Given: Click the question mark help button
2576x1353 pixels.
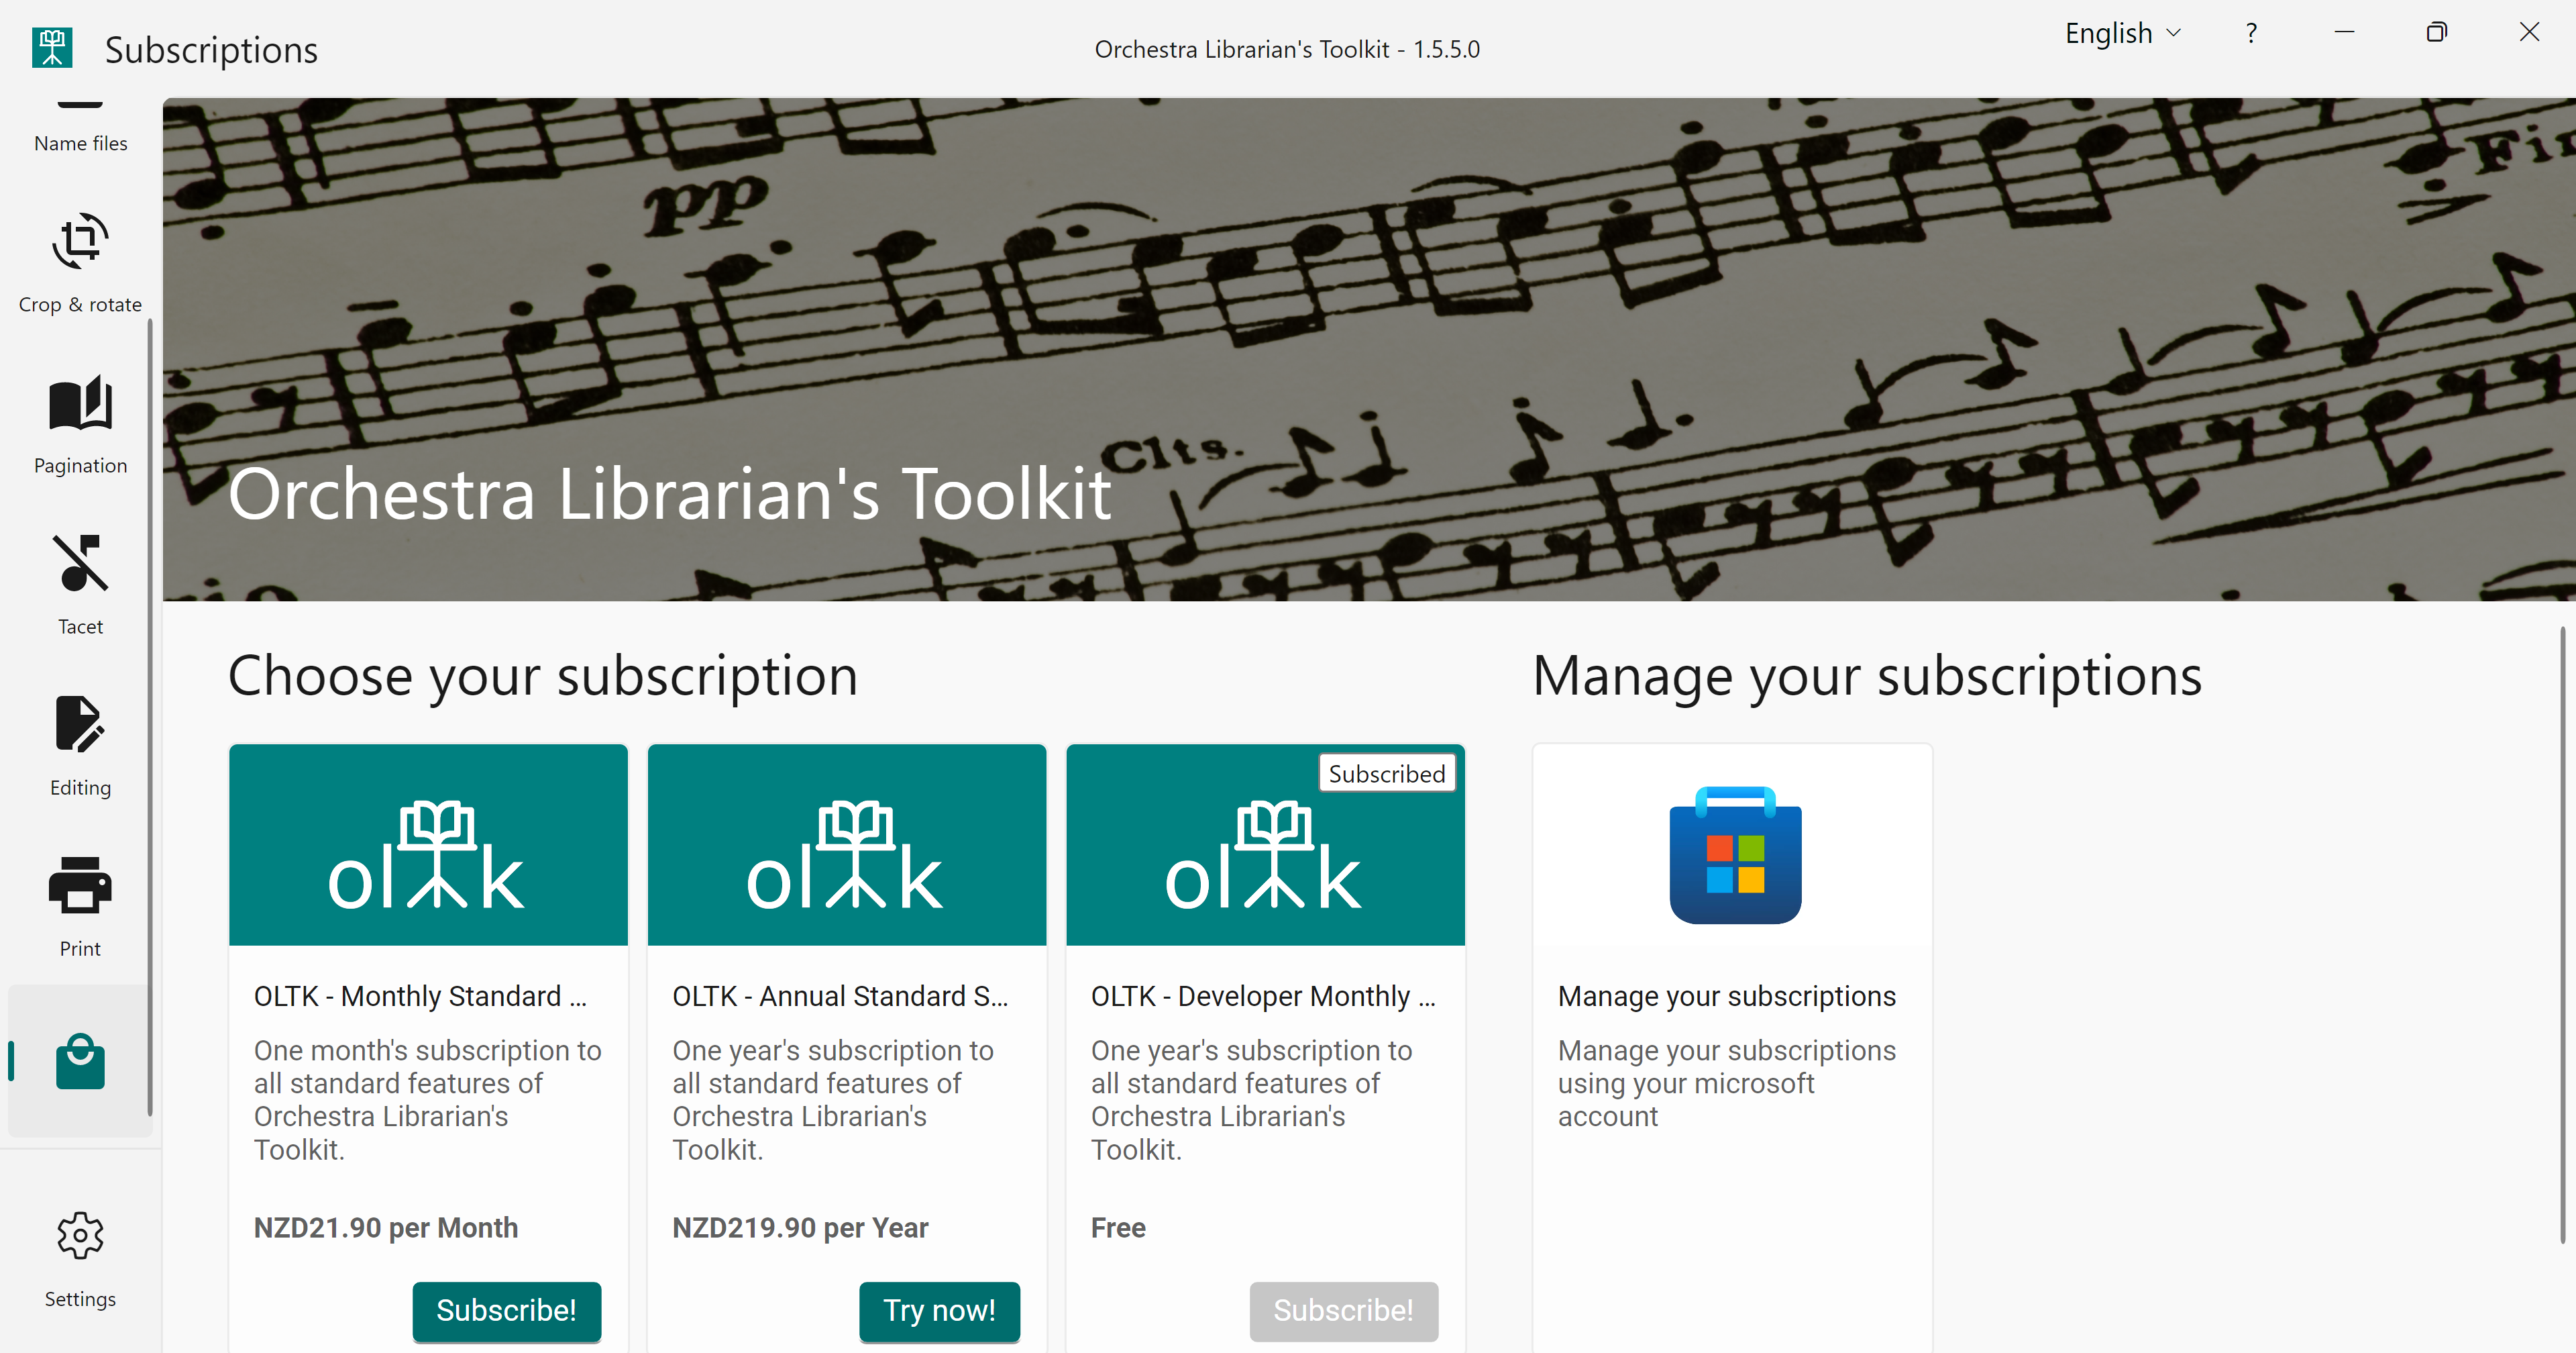Looking at the screenshot, I should 2250,33.
